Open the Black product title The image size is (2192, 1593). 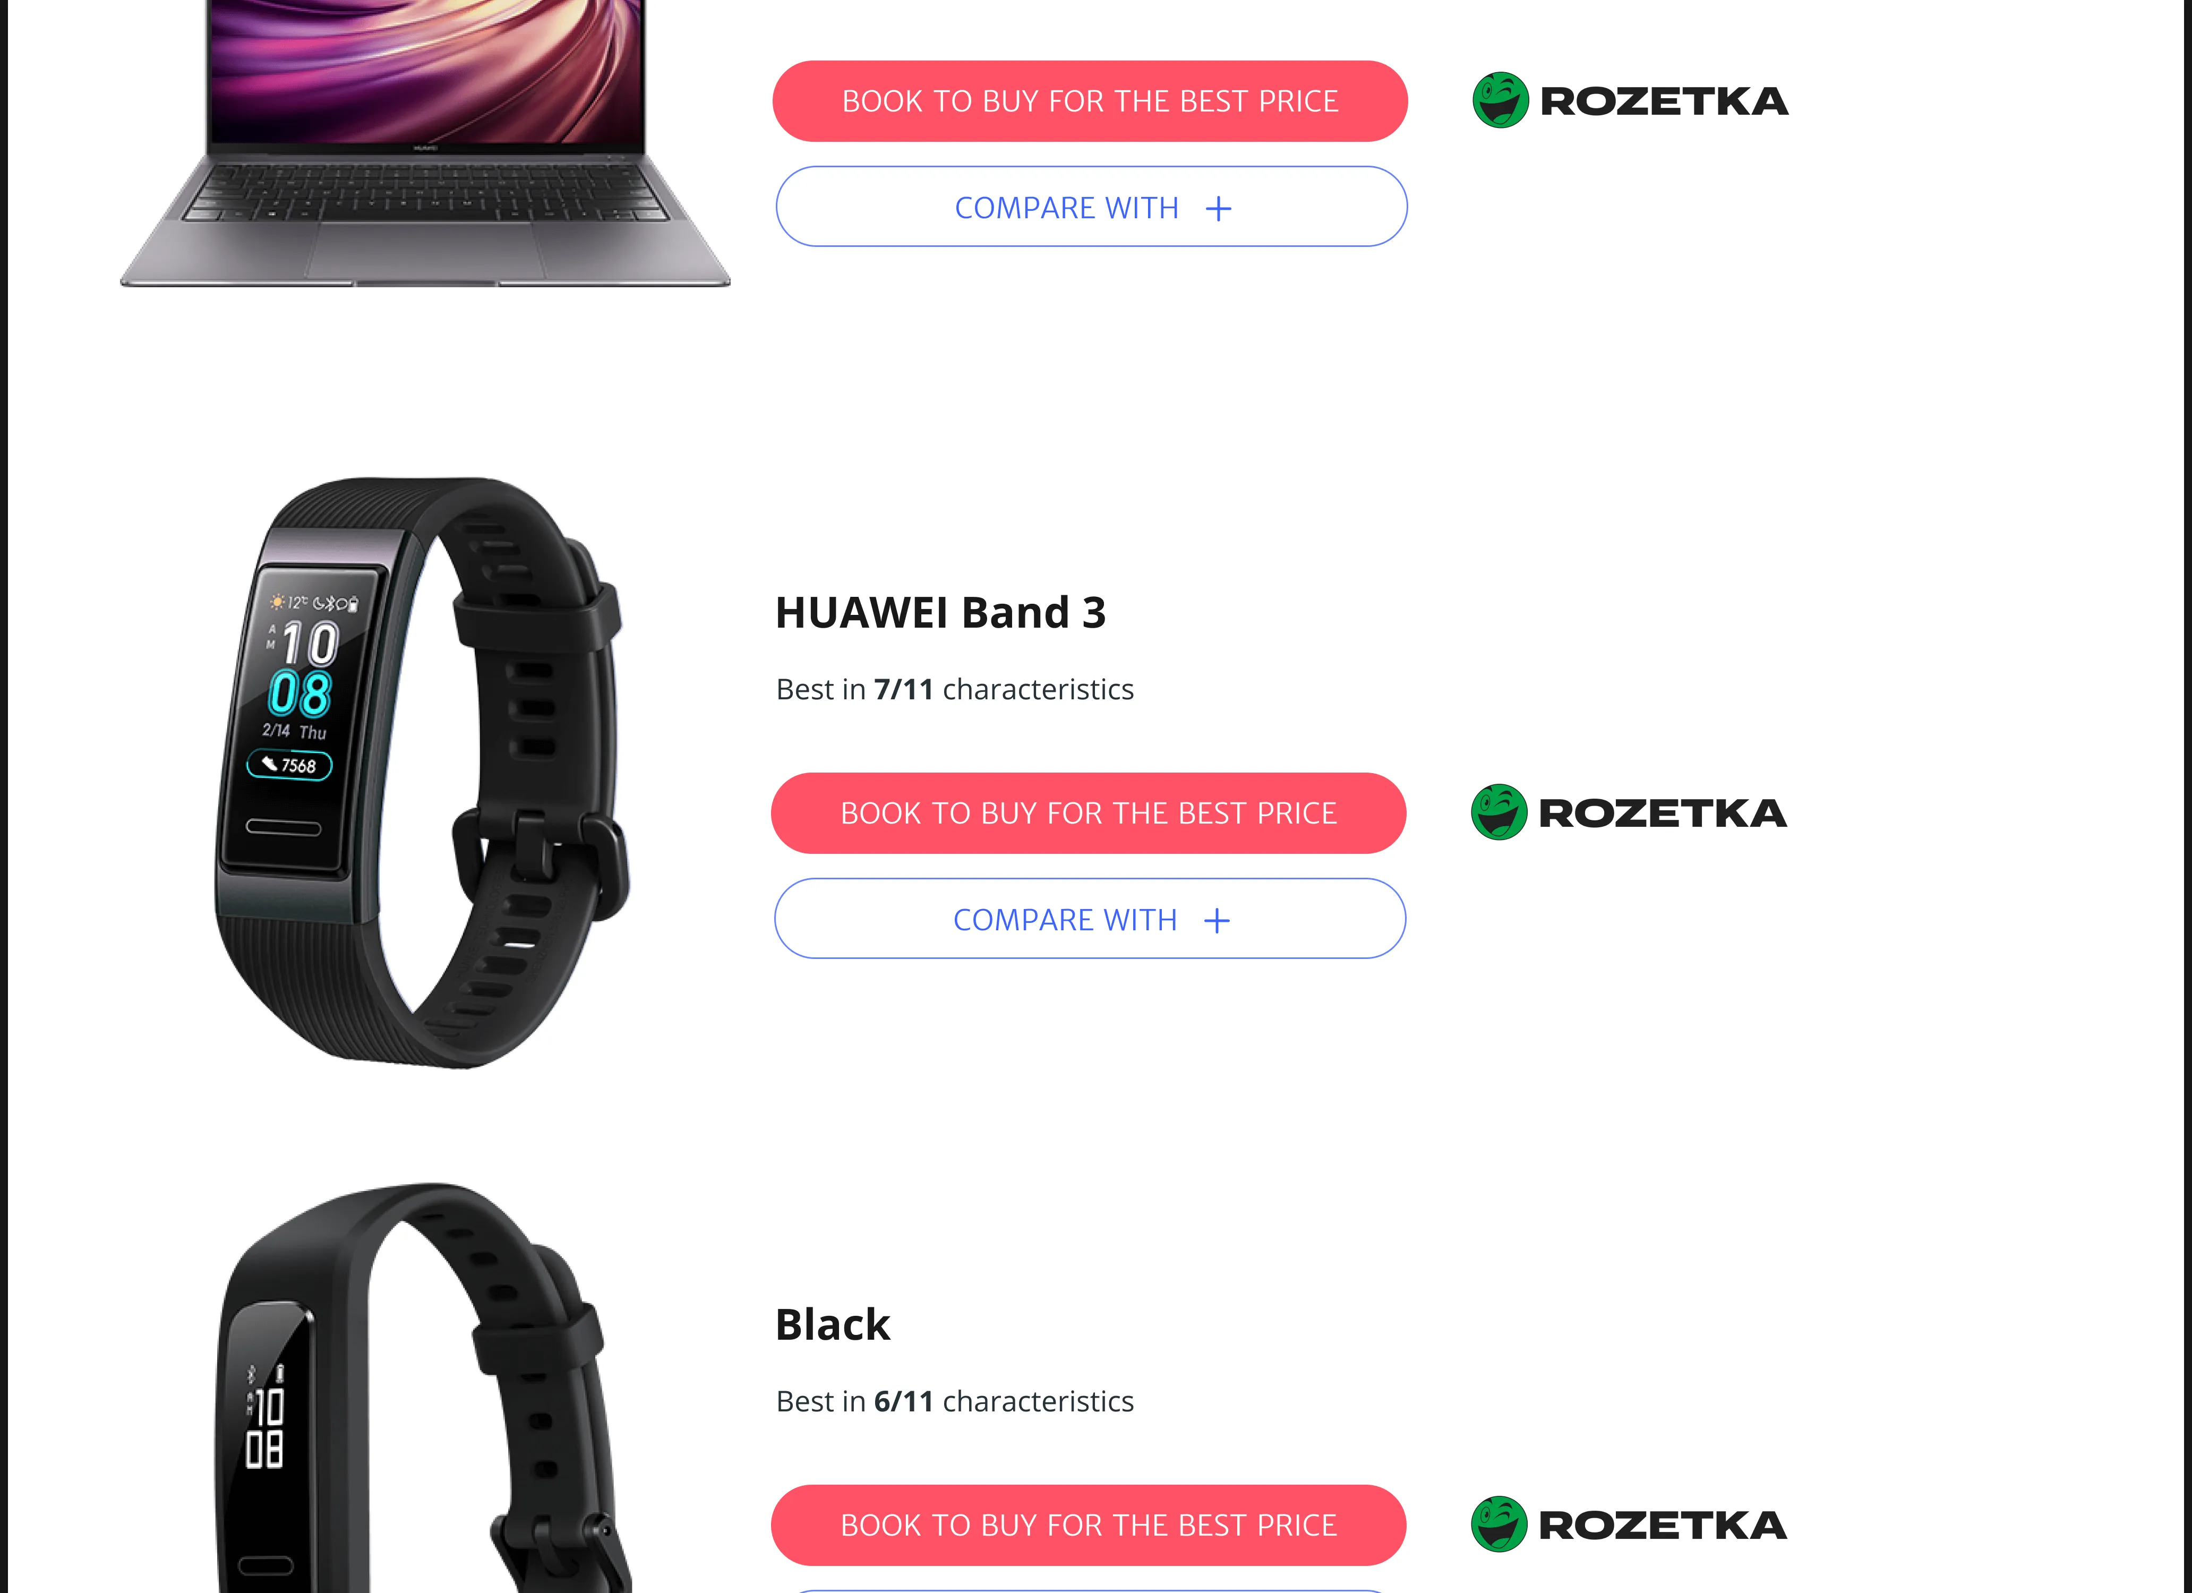click(x=832, y=1324)
